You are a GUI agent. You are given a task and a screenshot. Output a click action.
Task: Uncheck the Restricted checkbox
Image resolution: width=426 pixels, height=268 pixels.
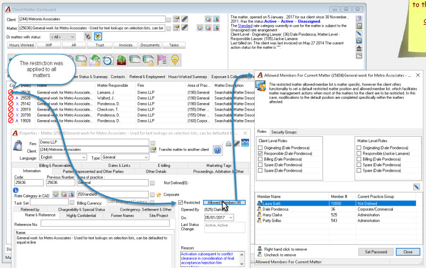pos(181,202)
